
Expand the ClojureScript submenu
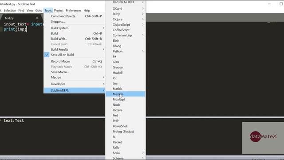[126, 24]
